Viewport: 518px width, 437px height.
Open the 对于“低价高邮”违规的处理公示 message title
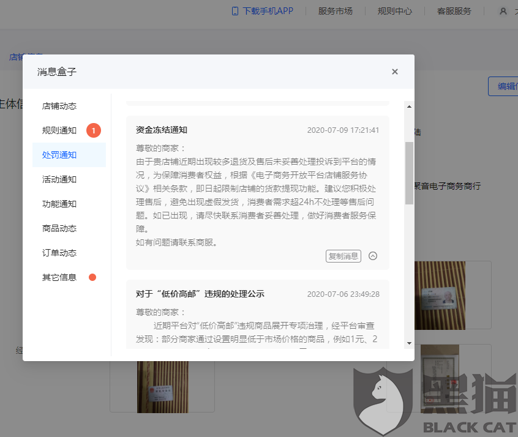pos(200,294)
